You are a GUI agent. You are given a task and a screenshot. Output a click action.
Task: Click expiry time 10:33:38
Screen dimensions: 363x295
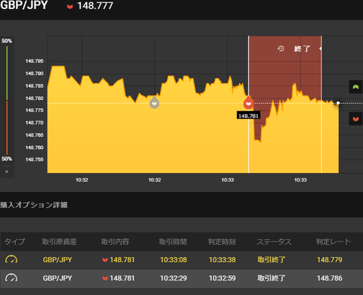pos(222,259)
